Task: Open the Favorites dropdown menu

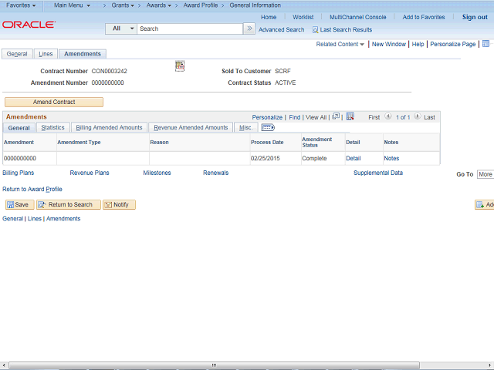Action: pyautogui.click(x=21, y=5)
